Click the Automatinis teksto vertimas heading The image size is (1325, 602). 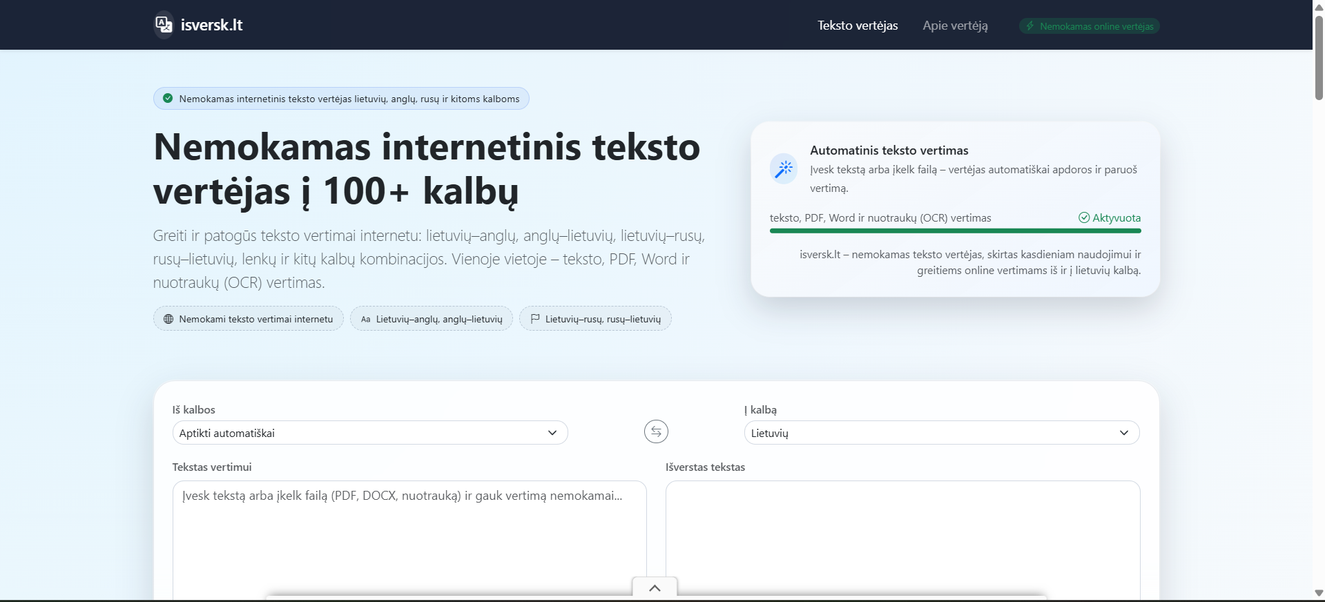pyautogui.click(x=889, y=150)
